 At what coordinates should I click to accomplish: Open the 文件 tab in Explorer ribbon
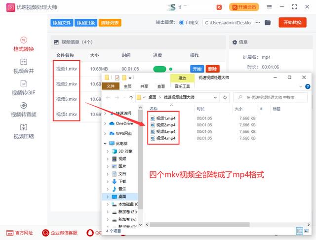[x=111, y=86]
